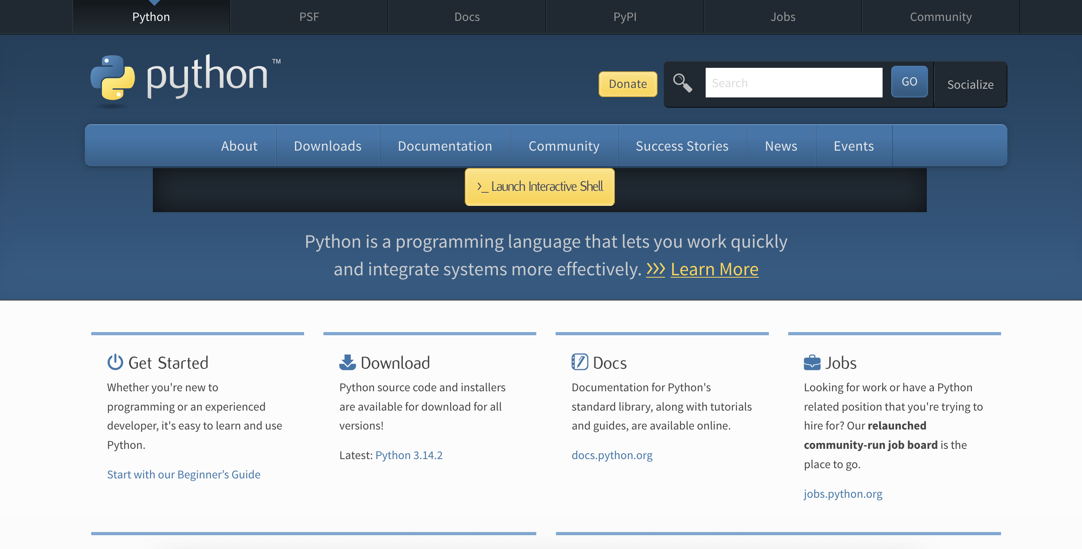Open the Success Stories menu
Viewport: 1082px width, 549px height.
682,146
